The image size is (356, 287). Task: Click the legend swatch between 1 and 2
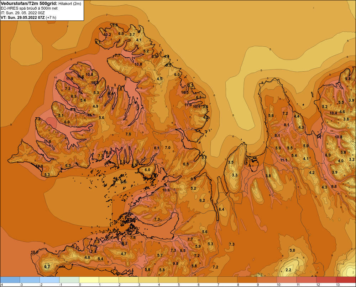point(109,280)
